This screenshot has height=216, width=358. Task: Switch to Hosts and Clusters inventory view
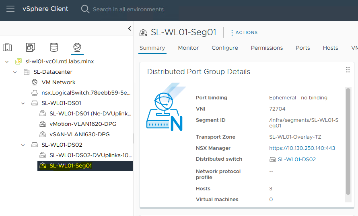7,47
